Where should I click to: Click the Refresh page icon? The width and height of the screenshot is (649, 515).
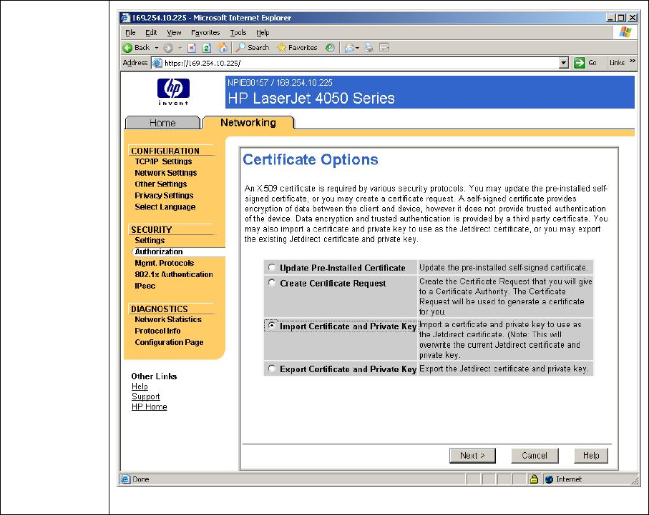pos(207,48)
